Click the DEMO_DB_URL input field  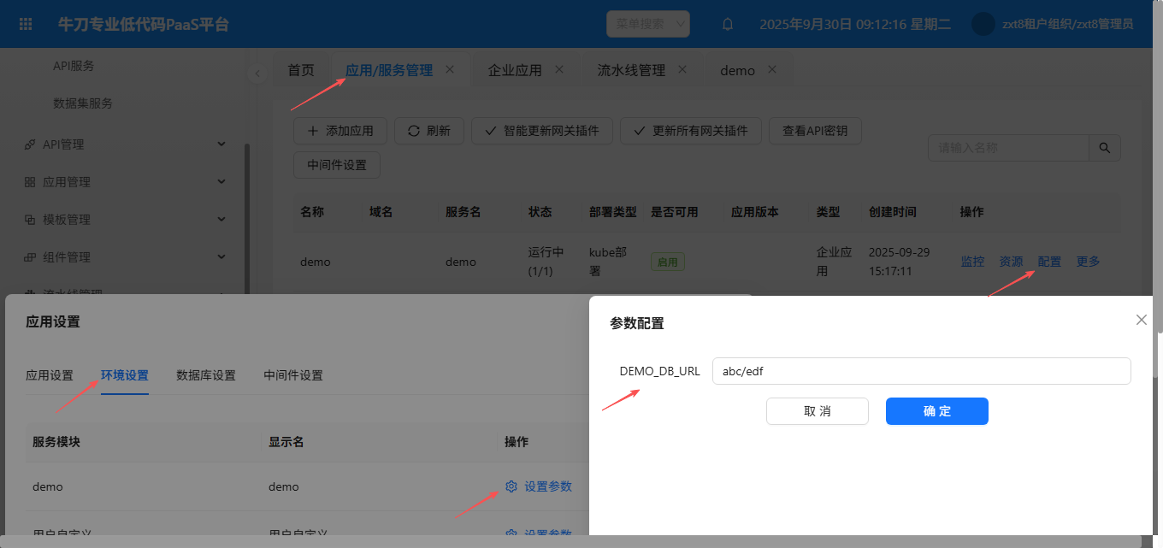(921, 371)
